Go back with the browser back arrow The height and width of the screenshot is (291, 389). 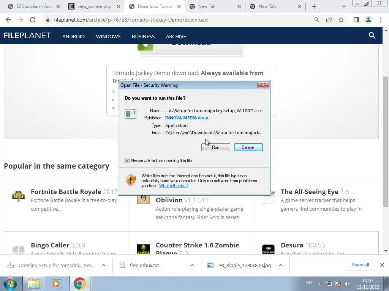pyautogui.click(x=8, y=20)
